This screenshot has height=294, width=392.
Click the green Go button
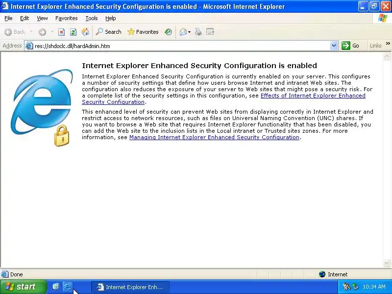coord(350,46)
